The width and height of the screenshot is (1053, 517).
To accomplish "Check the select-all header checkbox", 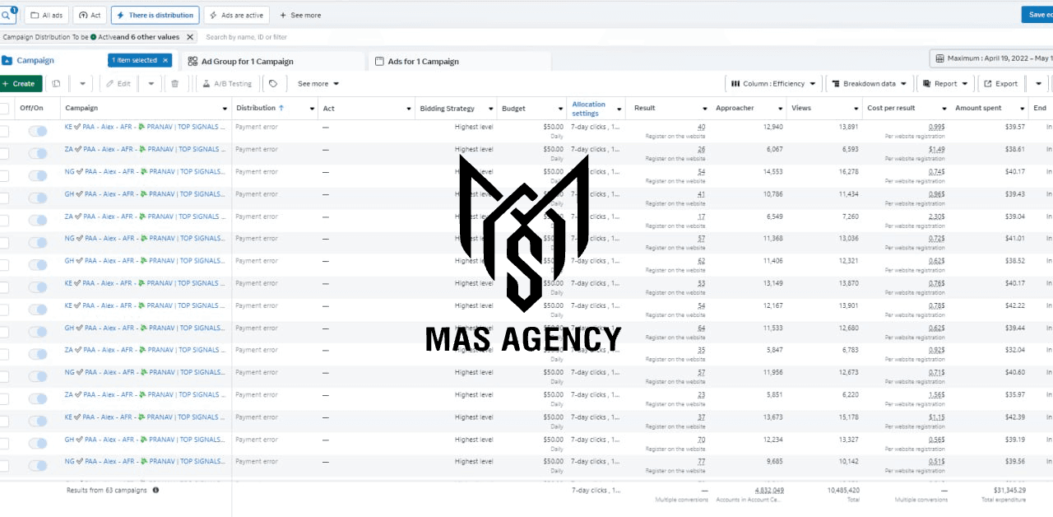I will [x=5, y=109].
